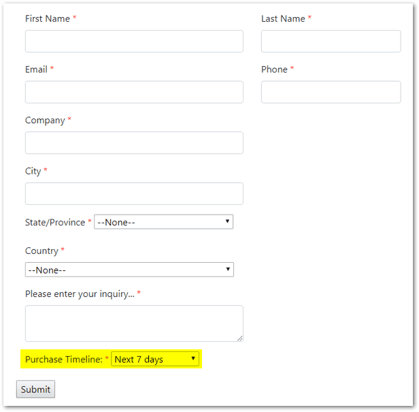Screen dimensions: 419x412
Task: Click the Last Name label
Action: pos(283,18)
